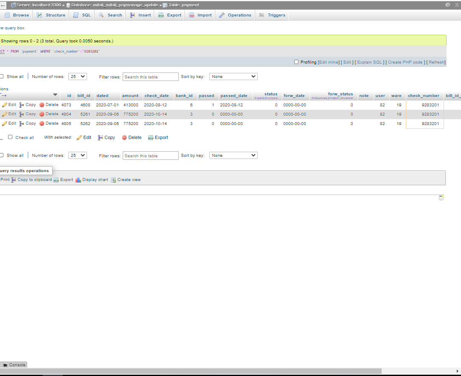Click the Create view icon
This screenshot has height=376, width=461.
(x=113, y=180)
